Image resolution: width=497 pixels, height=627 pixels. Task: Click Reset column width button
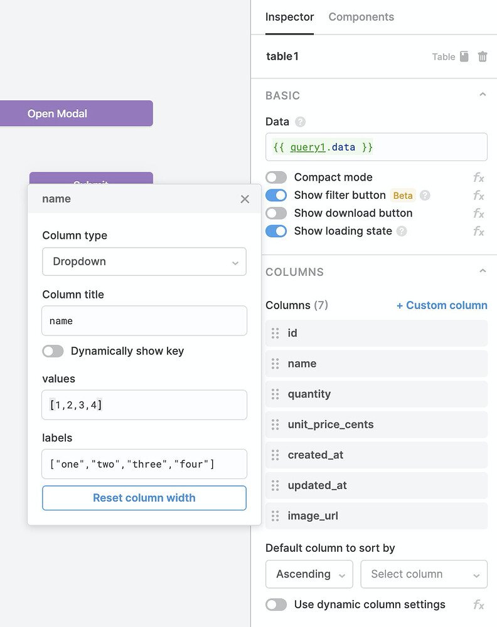click(x=144, y=498)
